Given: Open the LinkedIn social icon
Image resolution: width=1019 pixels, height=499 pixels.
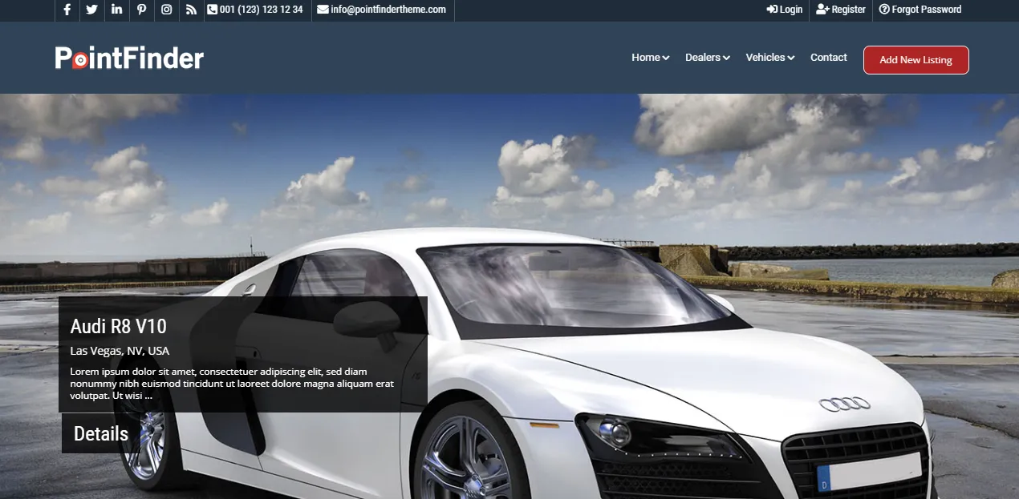Looking at the screenshot, I should coord(116,10).
